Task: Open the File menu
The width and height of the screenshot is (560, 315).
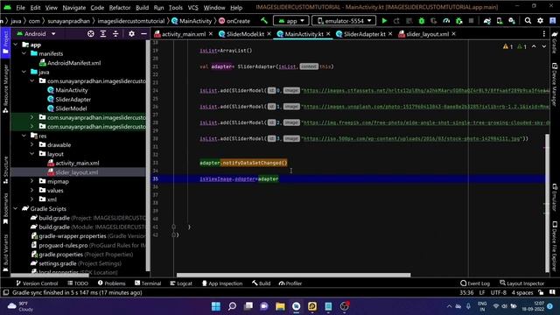Action: [20, 8]
